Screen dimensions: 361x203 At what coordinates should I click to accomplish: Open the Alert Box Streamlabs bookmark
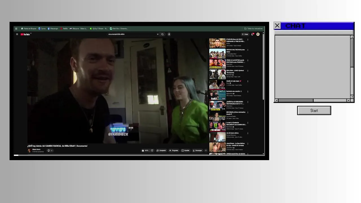coord(119,28)
